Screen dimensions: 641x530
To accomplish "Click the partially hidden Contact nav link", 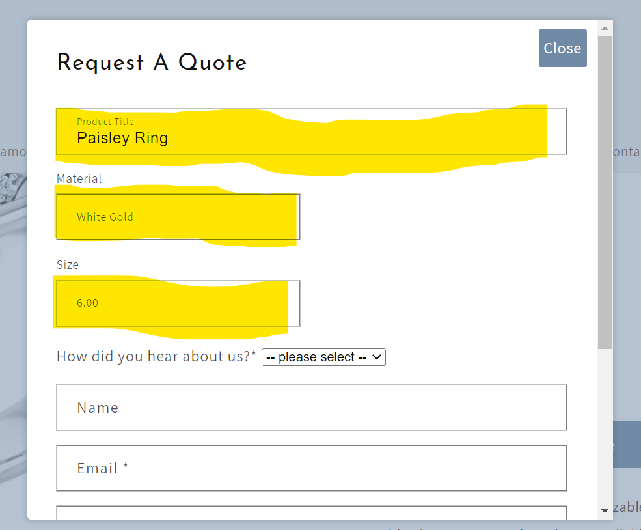I will 627,152.
